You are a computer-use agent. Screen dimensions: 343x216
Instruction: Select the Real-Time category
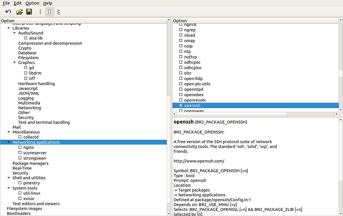tap(22, 168)
